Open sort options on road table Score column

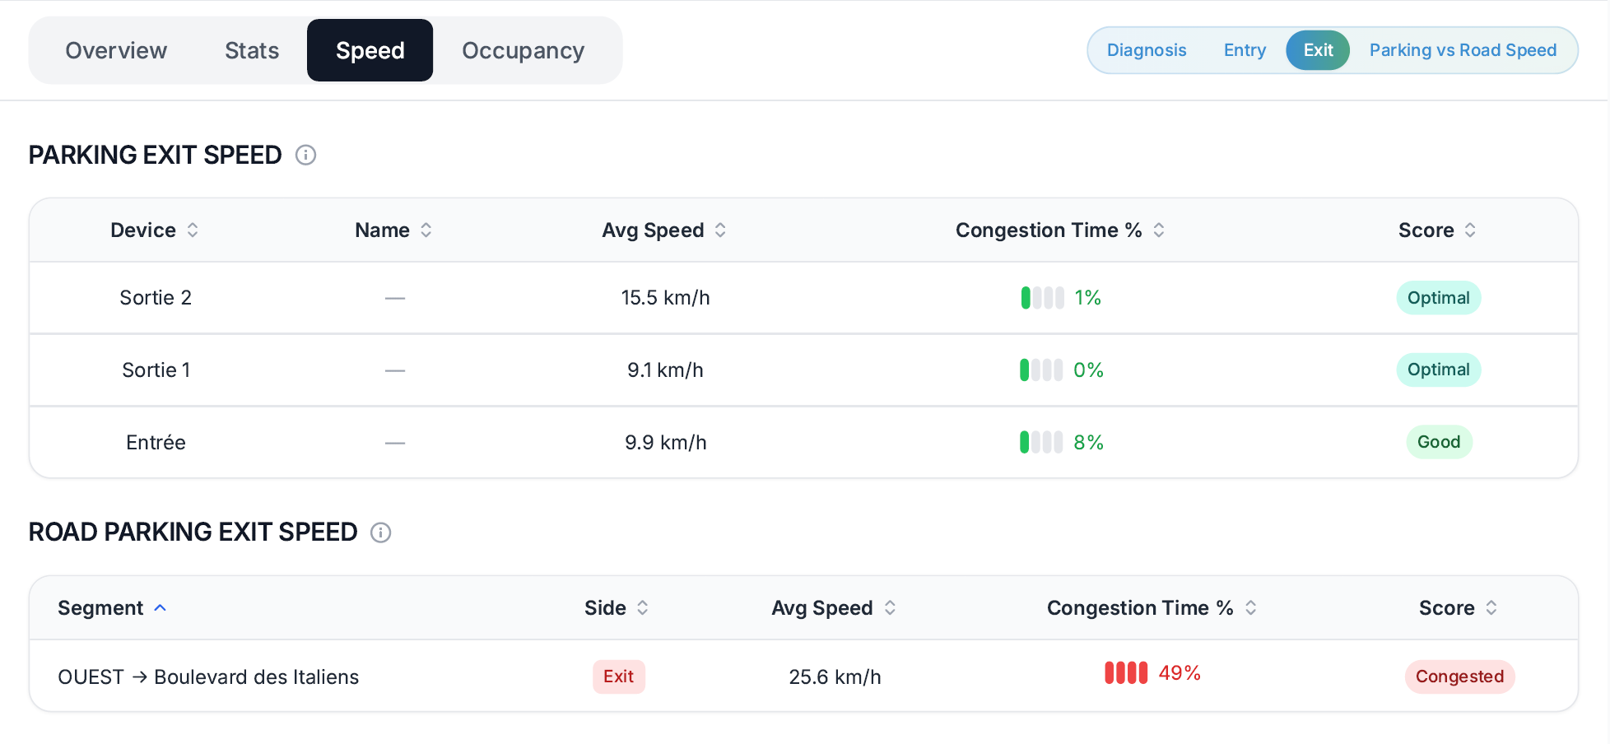[1492, 607]
